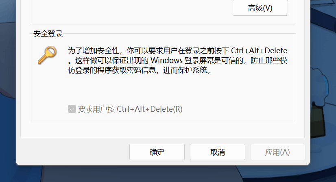336x182 pixels.
Task: Click the checkmark glyph inside the grey checkbox
Action: pyautogui.click(x=72, y=109)
